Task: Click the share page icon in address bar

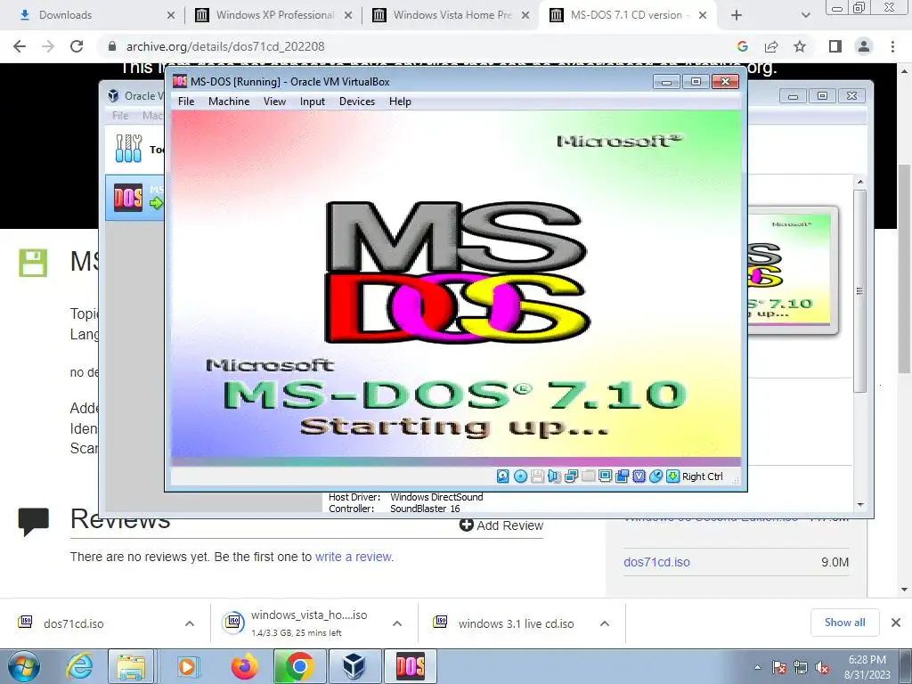Action: (x=771, y=46)
